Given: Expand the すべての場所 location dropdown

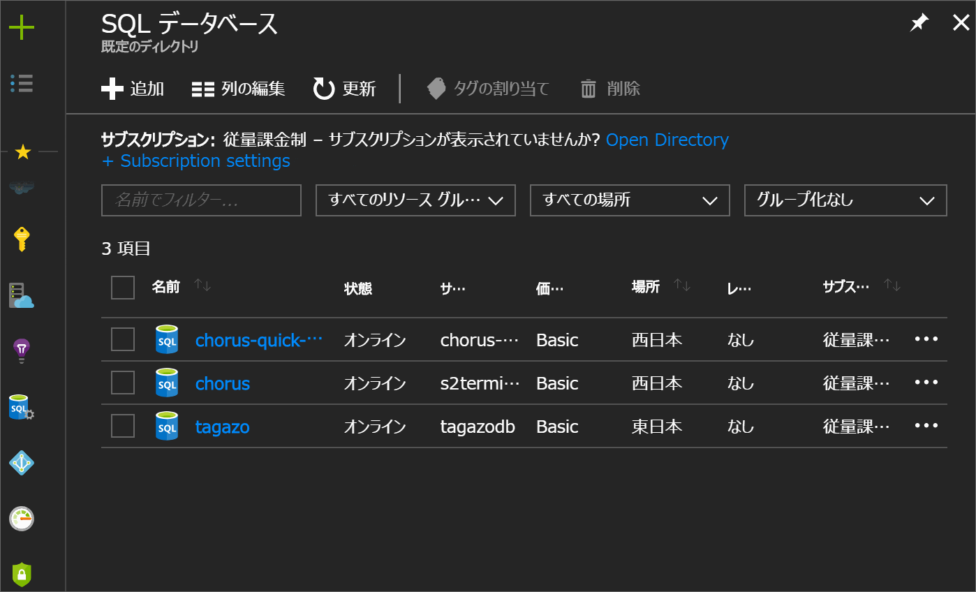Looking at the screenshot, I should (x=629, y=200).
